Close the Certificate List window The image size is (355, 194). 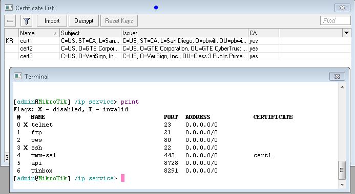[342, 8]
